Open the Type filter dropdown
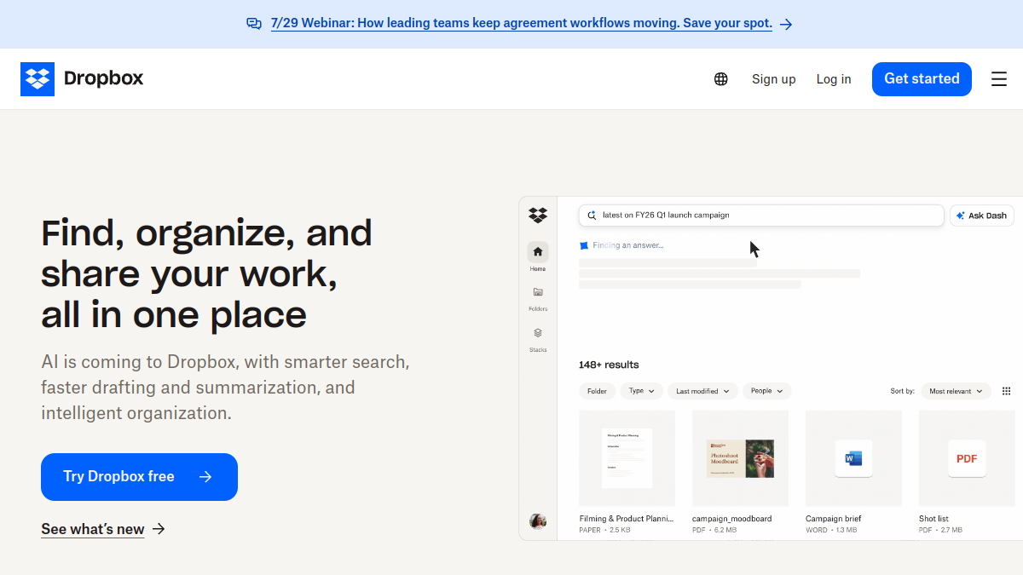The height and width of the screenshot is (575, 1023). tap(642, 391)
